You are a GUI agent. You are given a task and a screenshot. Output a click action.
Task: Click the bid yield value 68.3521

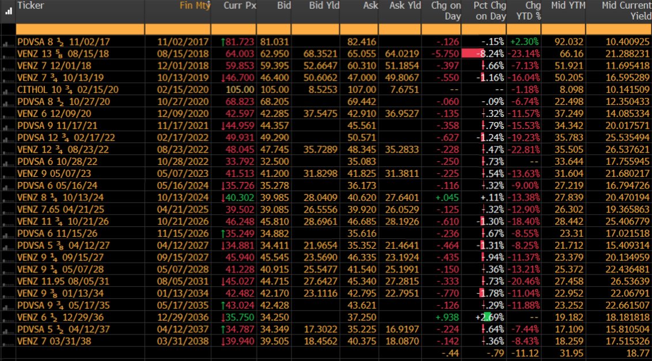pos(321,54)
